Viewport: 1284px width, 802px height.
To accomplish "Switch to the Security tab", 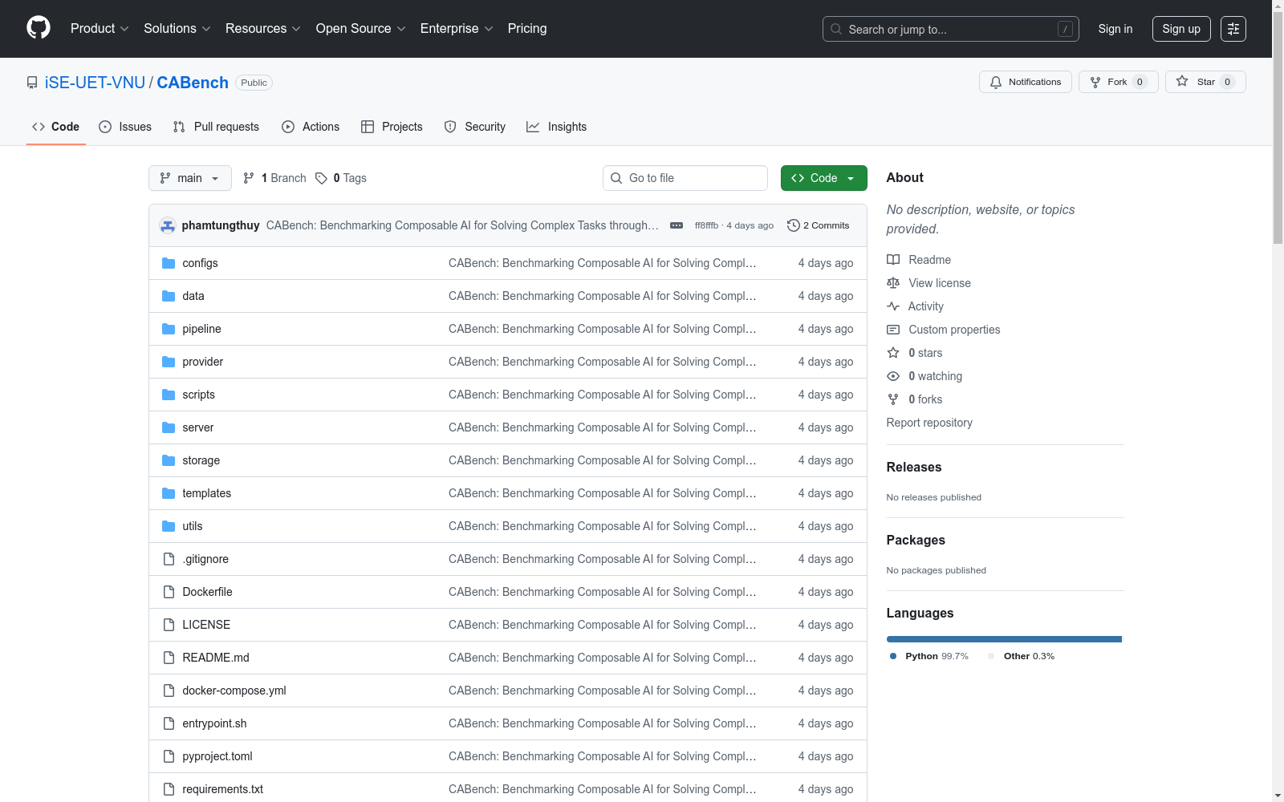I will pyautogui.click(x=475, y=127).
